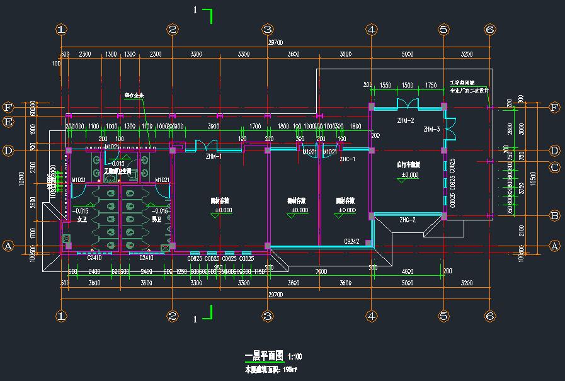
Task: Select the 工字钢雨棚 leader note
Action: 462,83
